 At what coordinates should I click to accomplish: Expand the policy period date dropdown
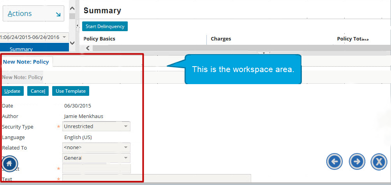64,37
